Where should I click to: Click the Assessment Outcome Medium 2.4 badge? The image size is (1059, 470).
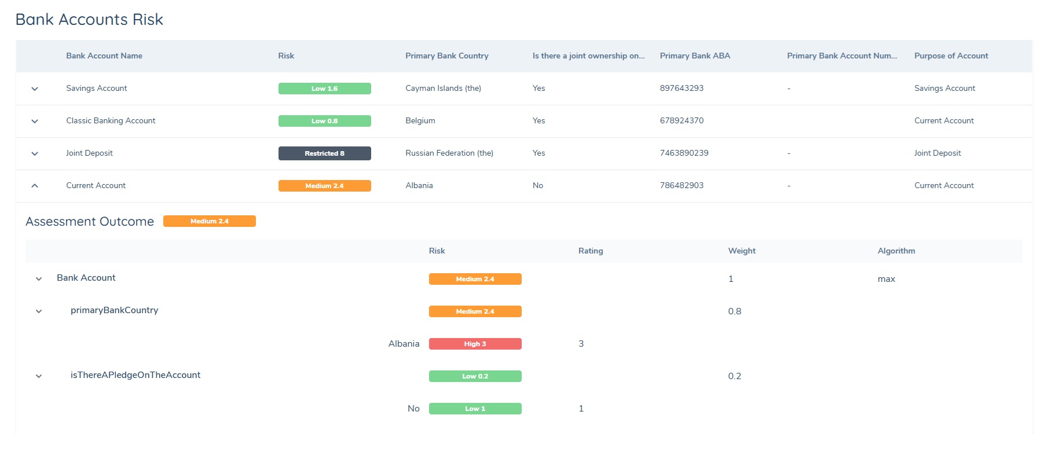(209, 221)
